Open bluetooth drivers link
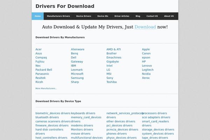Image resolution: width=210 pixels, height=140 pixels. [47, 117]
